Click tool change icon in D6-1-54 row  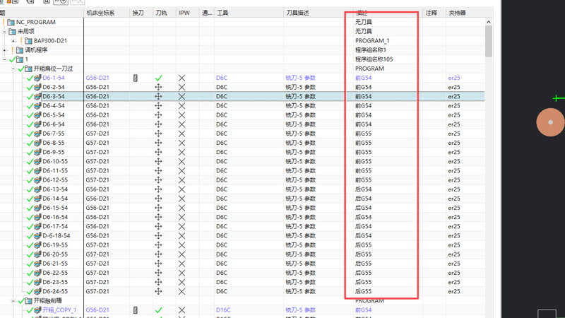136,78
